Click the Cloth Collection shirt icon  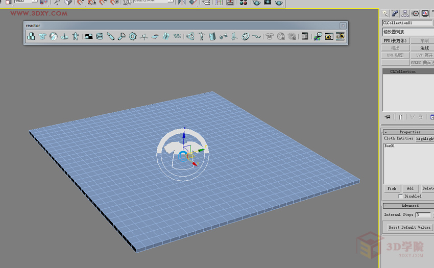42,36
